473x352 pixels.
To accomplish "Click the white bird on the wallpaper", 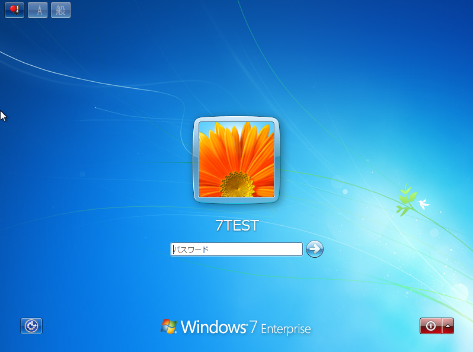I will coord(423,204).
